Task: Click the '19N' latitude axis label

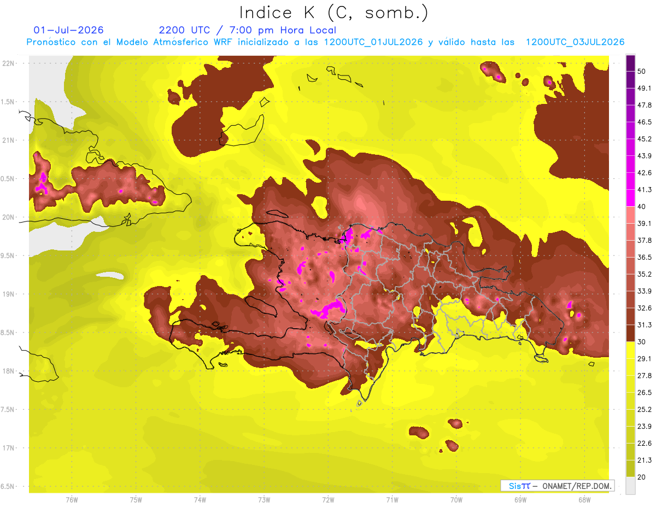Action: (8, 294)
